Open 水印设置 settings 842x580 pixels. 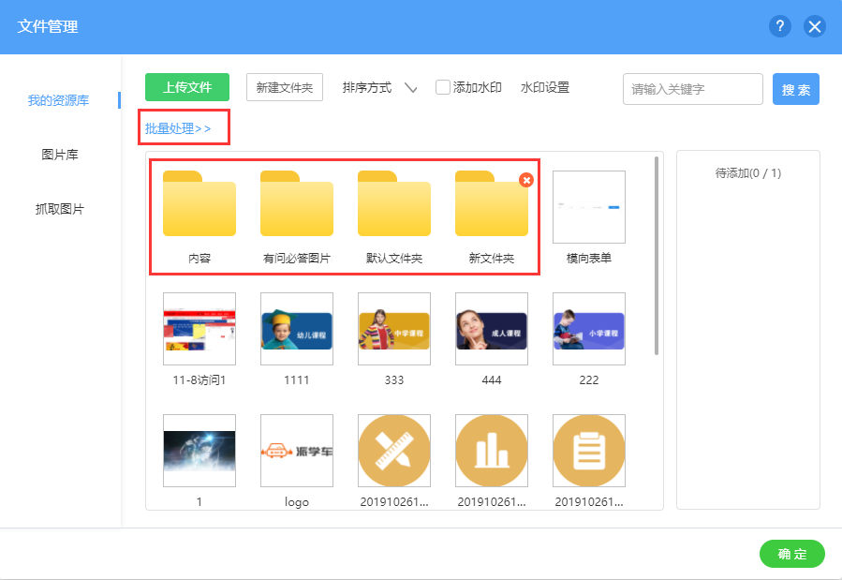545,87
